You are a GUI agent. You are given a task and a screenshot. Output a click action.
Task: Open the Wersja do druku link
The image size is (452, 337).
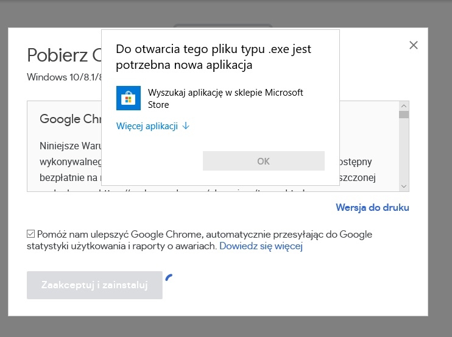pos(372,208)
